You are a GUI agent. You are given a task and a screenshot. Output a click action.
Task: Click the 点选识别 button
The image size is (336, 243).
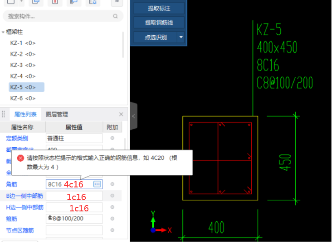(156, 37)
